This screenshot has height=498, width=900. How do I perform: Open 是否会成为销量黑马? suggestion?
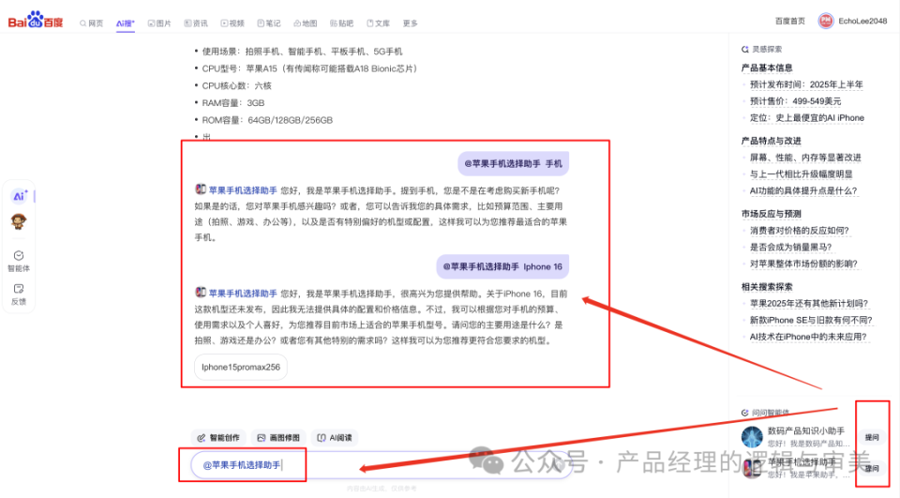791,247
